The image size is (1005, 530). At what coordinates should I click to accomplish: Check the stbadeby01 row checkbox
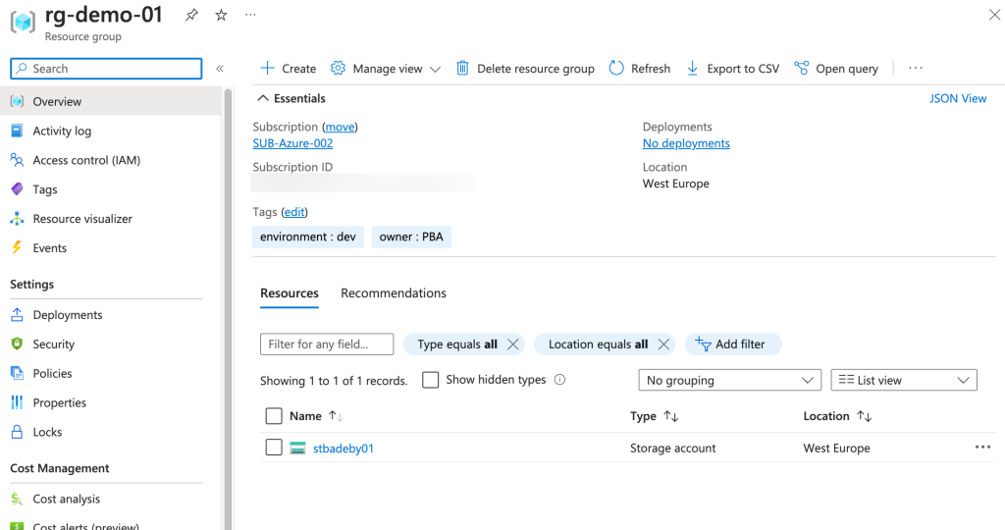[275, 448]
